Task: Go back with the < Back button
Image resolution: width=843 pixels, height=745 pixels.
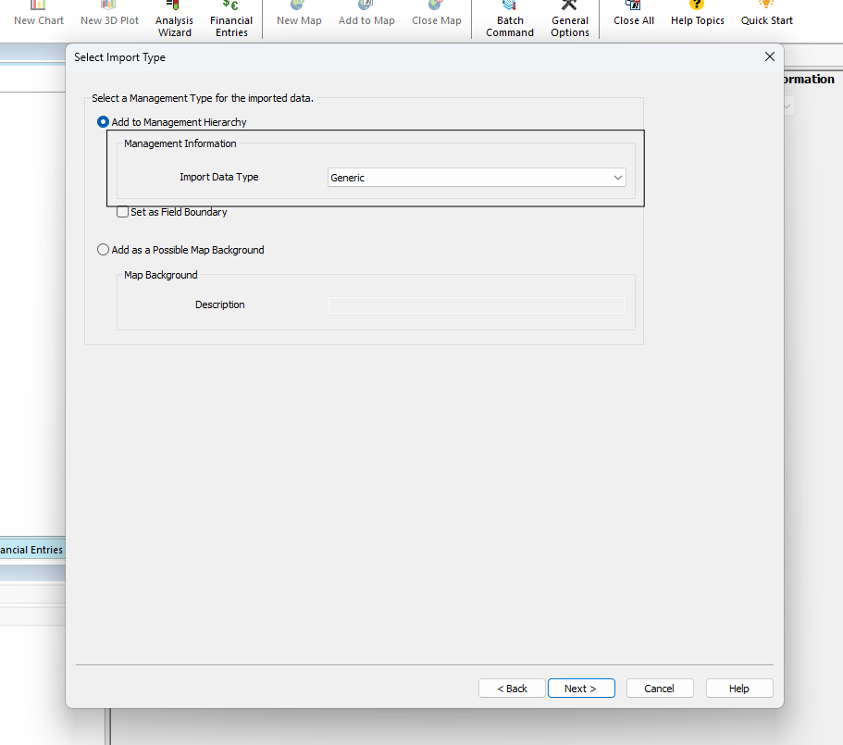Action: coord(512,688)
